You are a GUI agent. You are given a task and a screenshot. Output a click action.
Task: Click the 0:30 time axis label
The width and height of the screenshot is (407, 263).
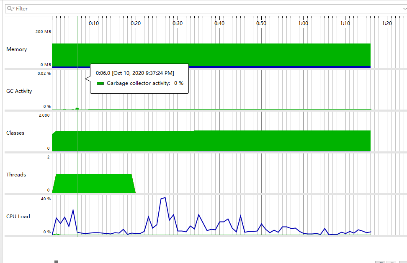pyautogui.click(x=178, y=23)
